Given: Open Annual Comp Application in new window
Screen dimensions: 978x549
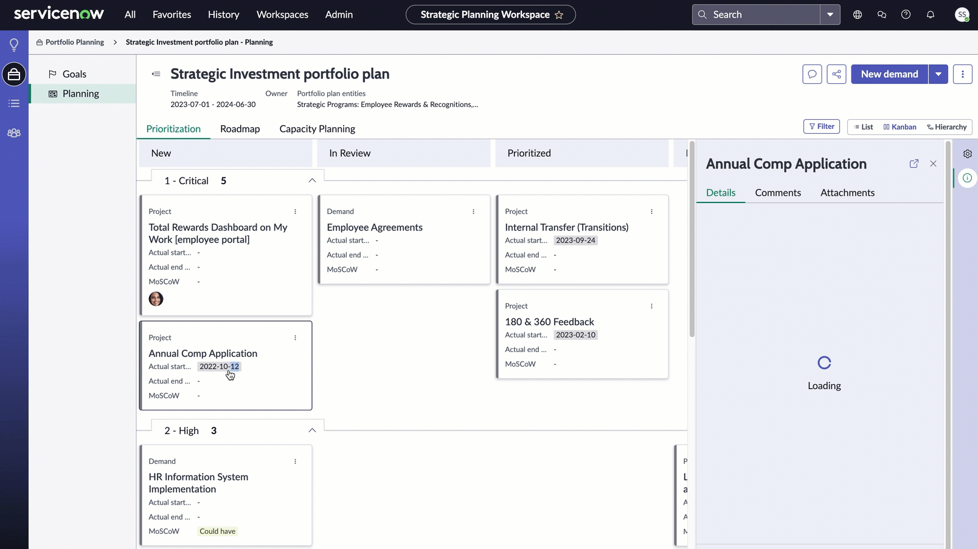Looking at the screenshot, I should [914, 164].
